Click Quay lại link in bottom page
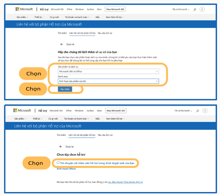220x195 pixels. (69, 146)
